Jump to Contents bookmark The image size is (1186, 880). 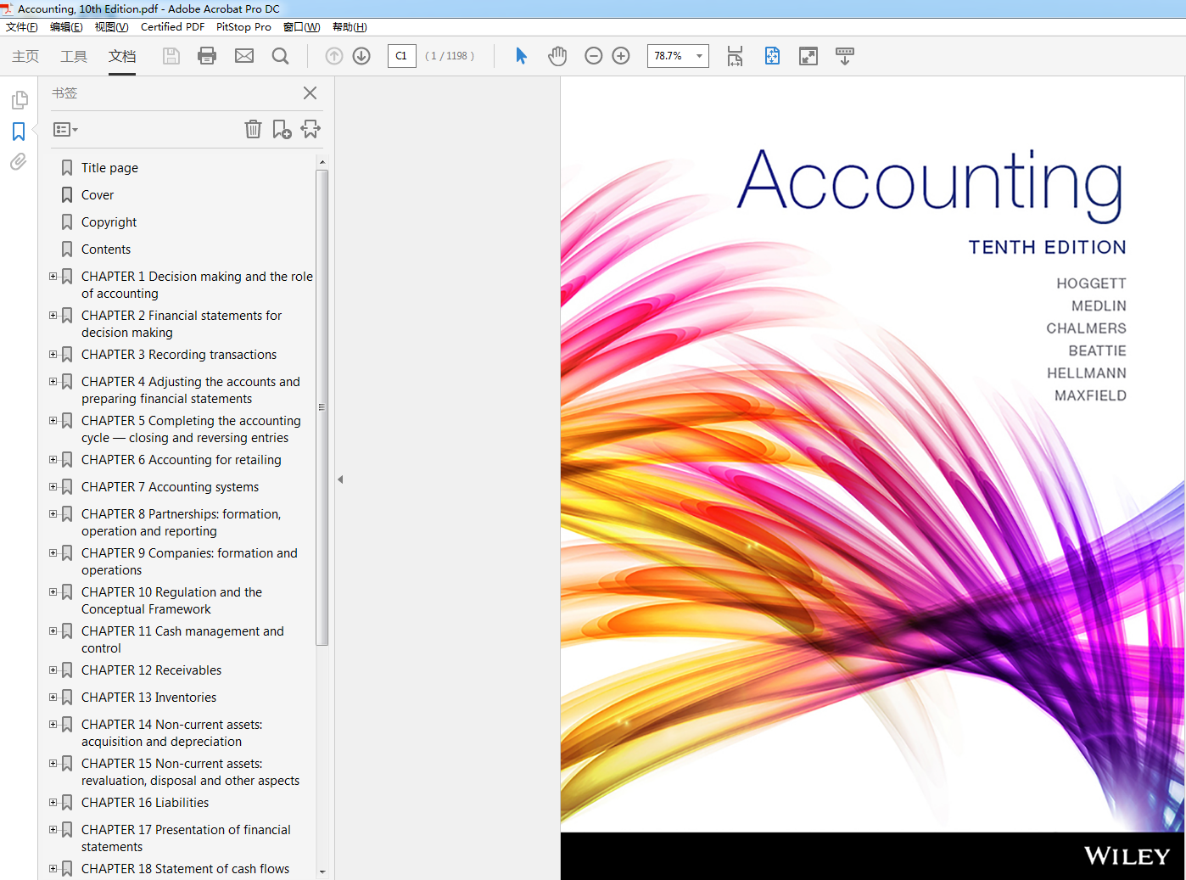click(106, 249)
